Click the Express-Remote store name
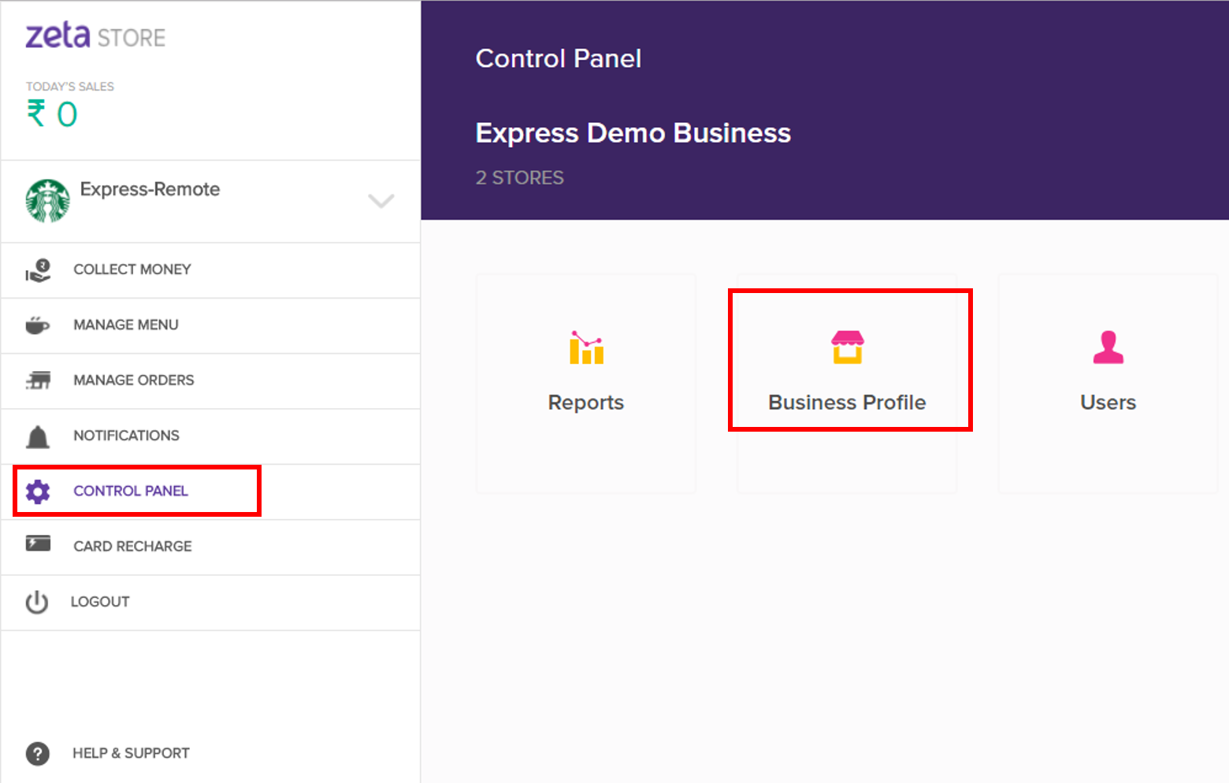 150,189
